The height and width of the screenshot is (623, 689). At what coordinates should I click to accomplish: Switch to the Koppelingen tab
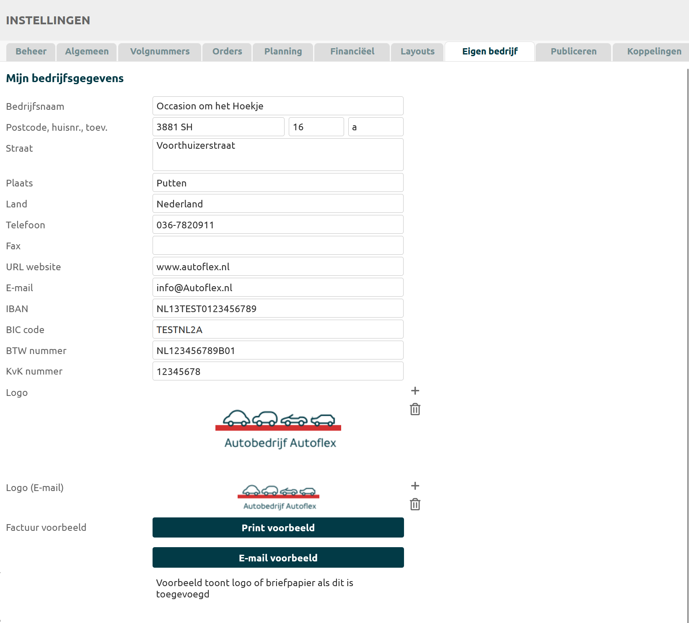(654, 52)
